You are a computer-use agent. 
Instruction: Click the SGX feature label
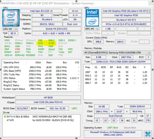(51, 55)
